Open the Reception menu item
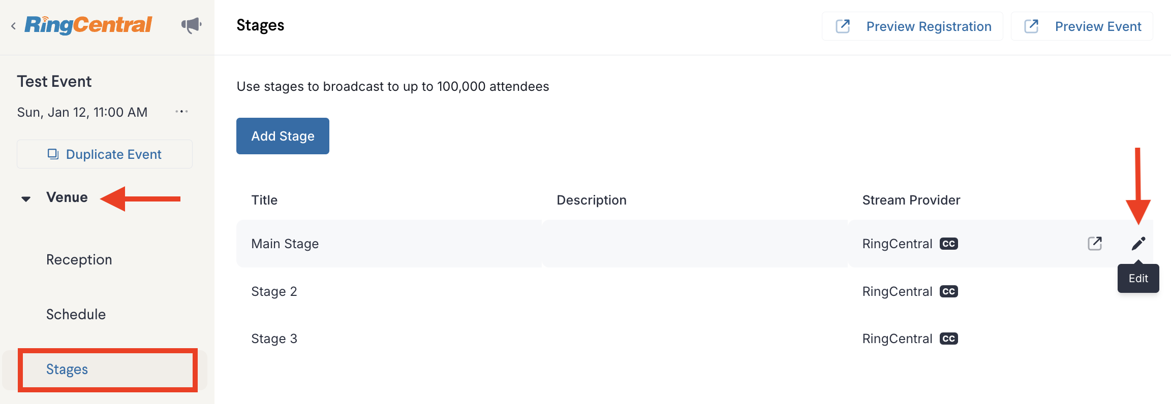 click(79, 260)
